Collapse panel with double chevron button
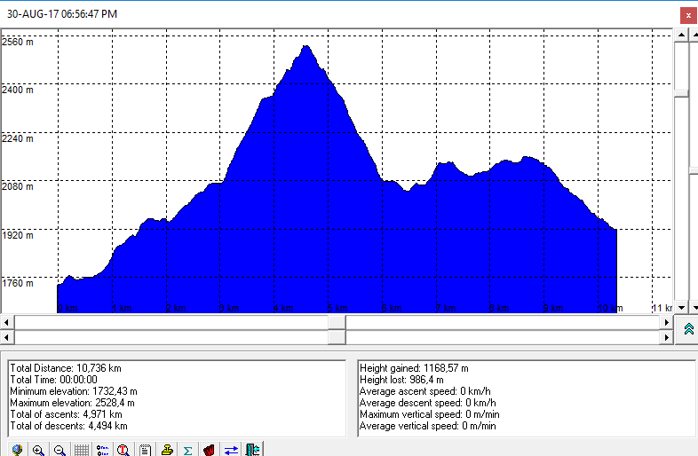The image size is (698, 456). coord(687,329)
